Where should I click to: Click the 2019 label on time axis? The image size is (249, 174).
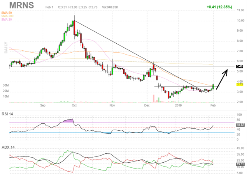pos(178,105)
